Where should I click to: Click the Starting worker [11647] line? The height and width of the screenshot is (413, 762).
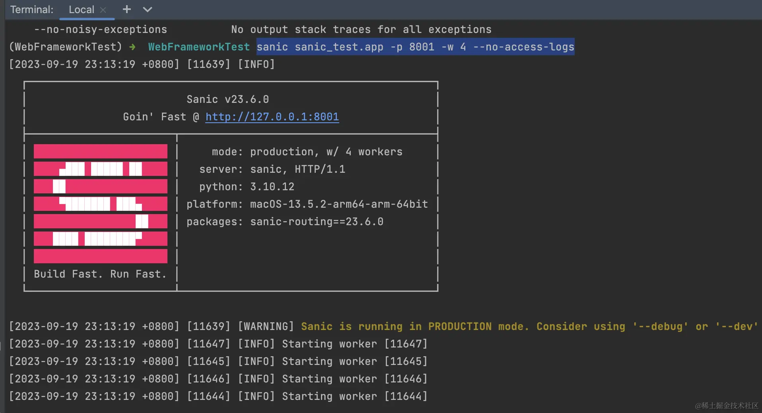pos(218,344)
